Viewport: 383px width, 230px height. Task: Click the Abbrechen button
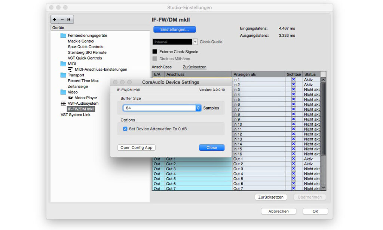click(278, 211)
